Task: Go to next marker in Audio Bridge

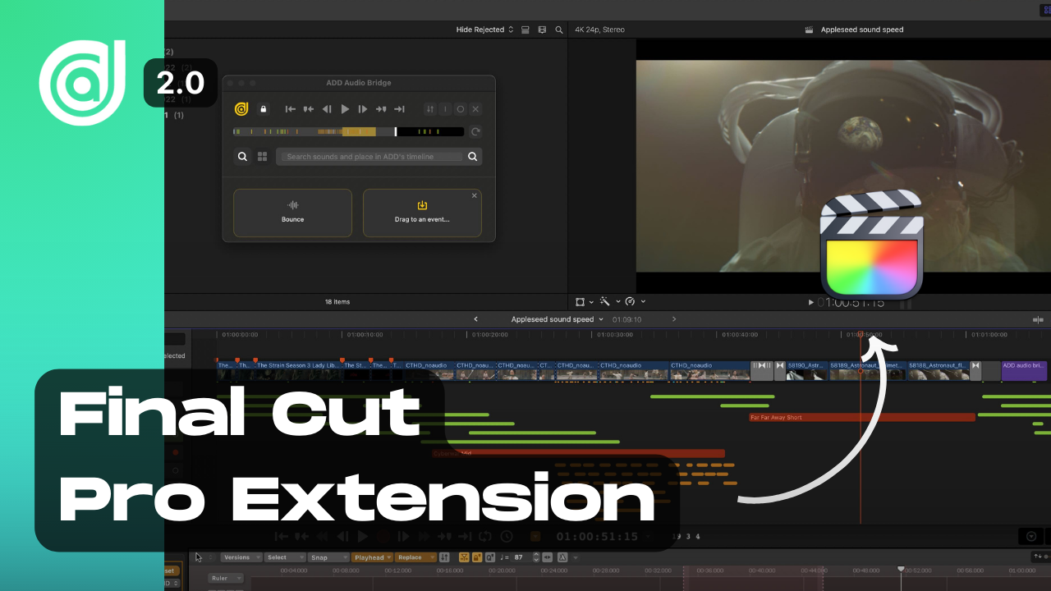Action: [x=381, y=109]
